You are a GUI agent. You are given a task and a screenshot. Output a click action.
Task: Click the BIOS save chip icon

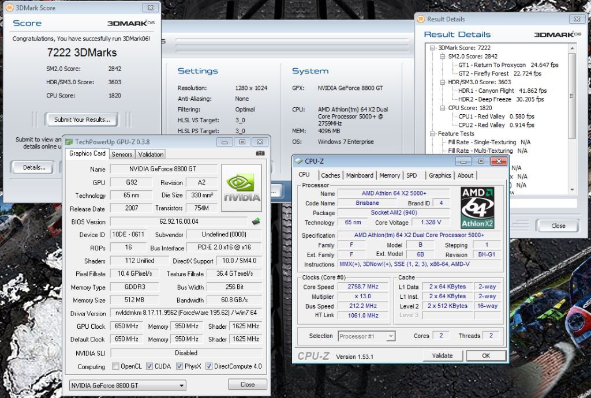256,221
